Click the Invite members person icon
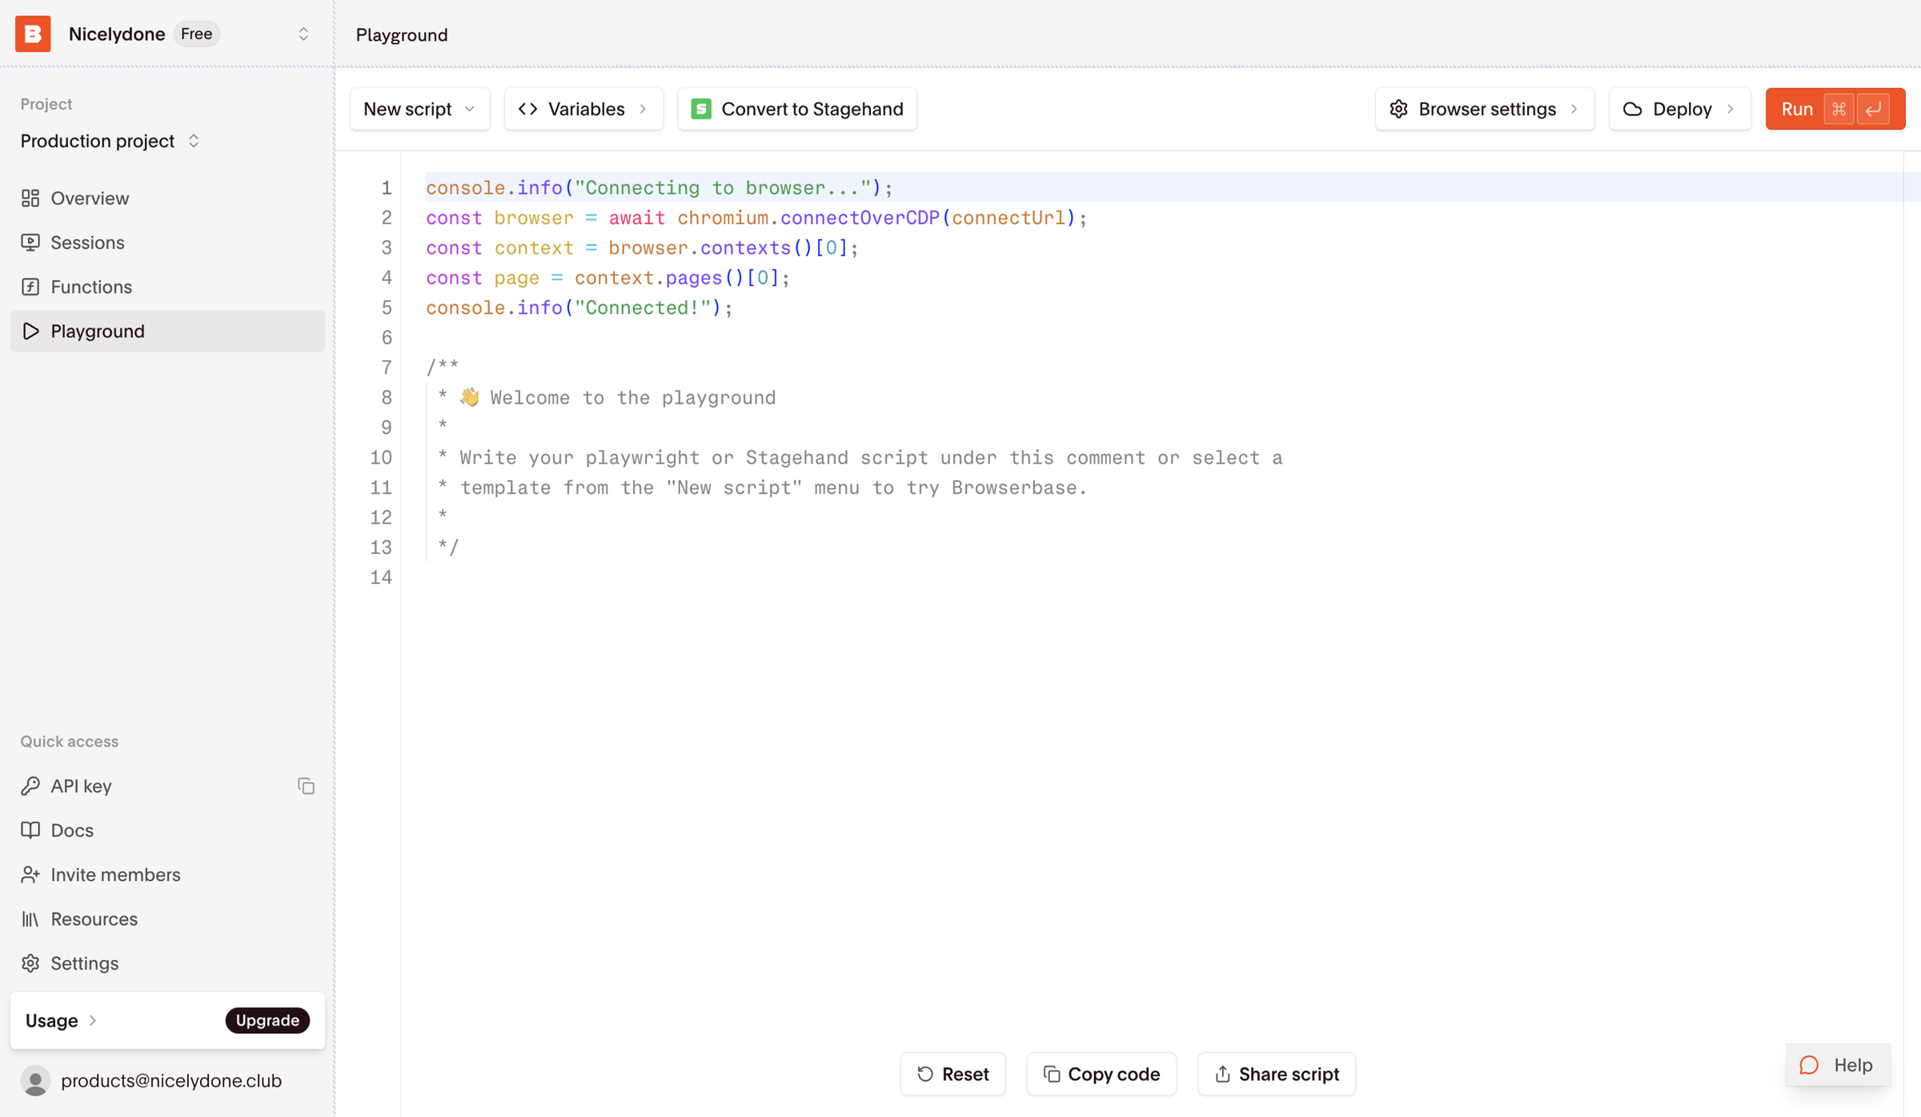This screenshot has height=1117, width=1921. (x=30, y=874)
